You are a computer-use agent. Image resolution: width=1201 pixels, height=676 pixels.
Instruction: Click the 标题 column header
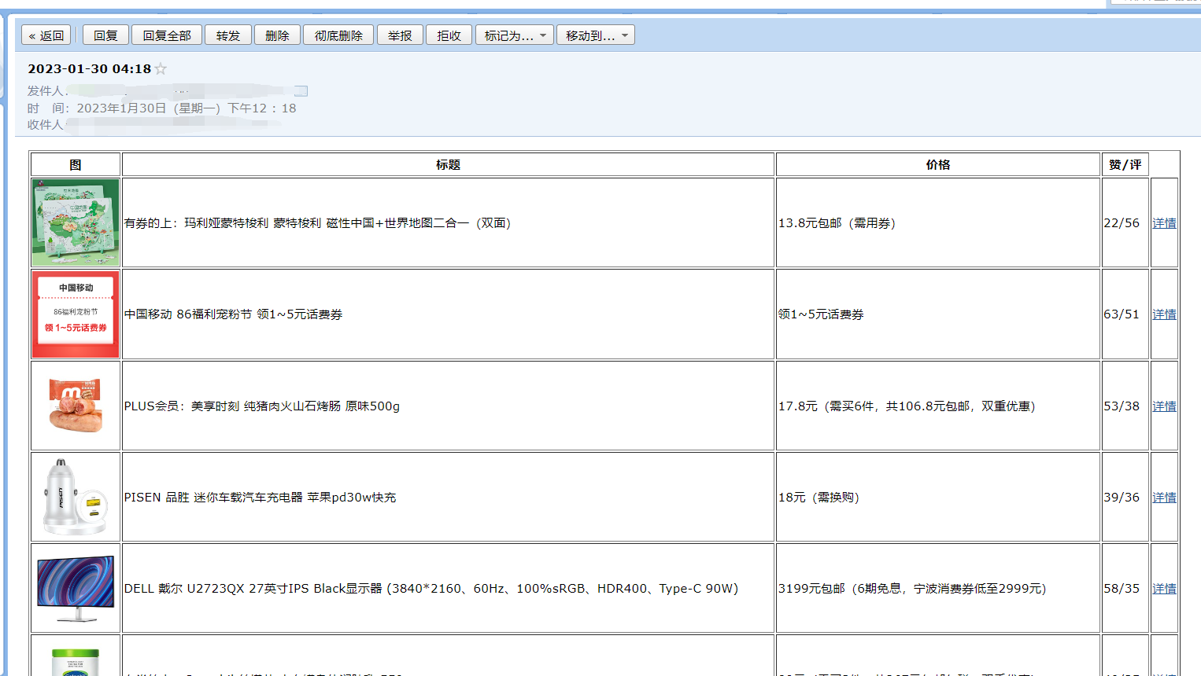(448, 164)
